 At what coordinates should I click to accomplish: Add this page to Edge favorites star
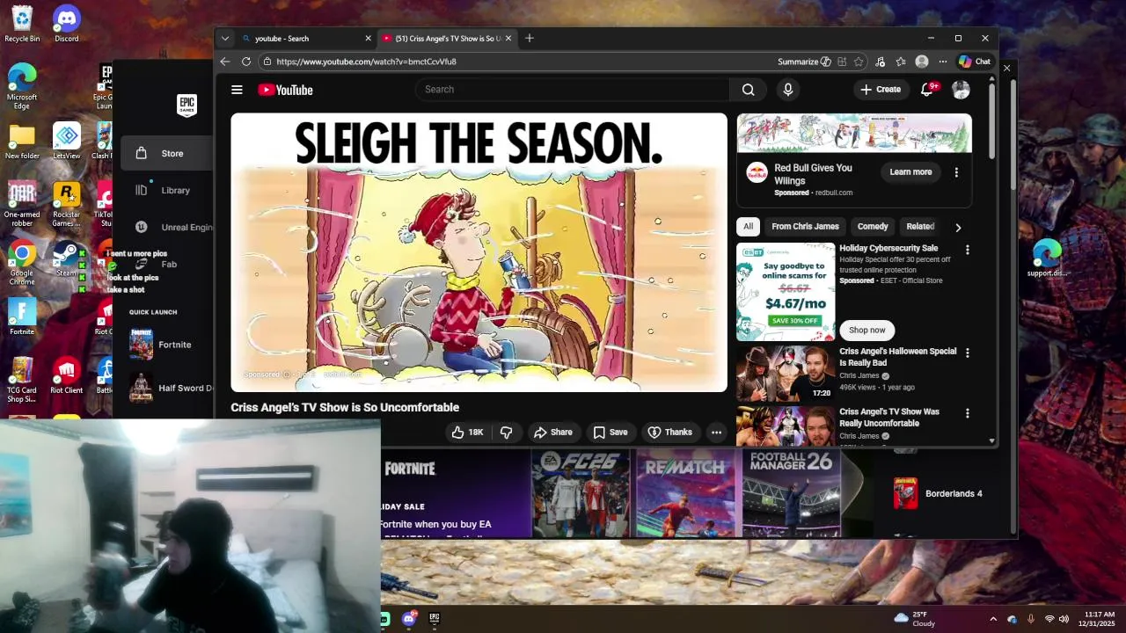coord(859,62)
